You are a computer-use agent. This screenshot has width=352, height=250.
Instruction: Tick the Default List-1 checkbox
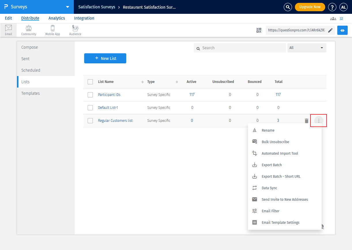point(90,108)
